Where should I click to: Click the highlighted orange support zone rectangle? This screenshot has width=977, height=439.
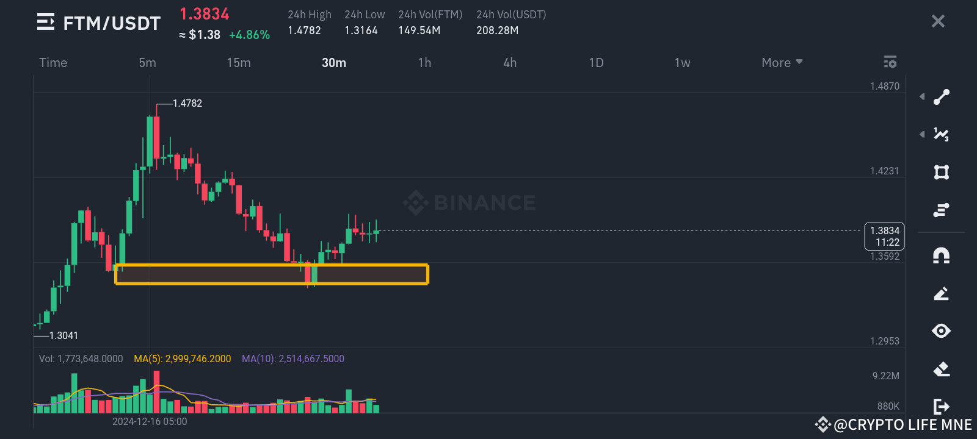click(272, 274)
